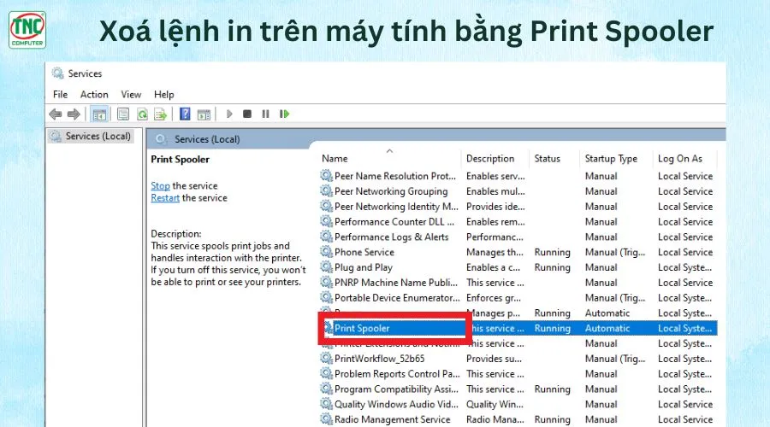
Task: Click the Start Service play icon
Action: [229, 114]
